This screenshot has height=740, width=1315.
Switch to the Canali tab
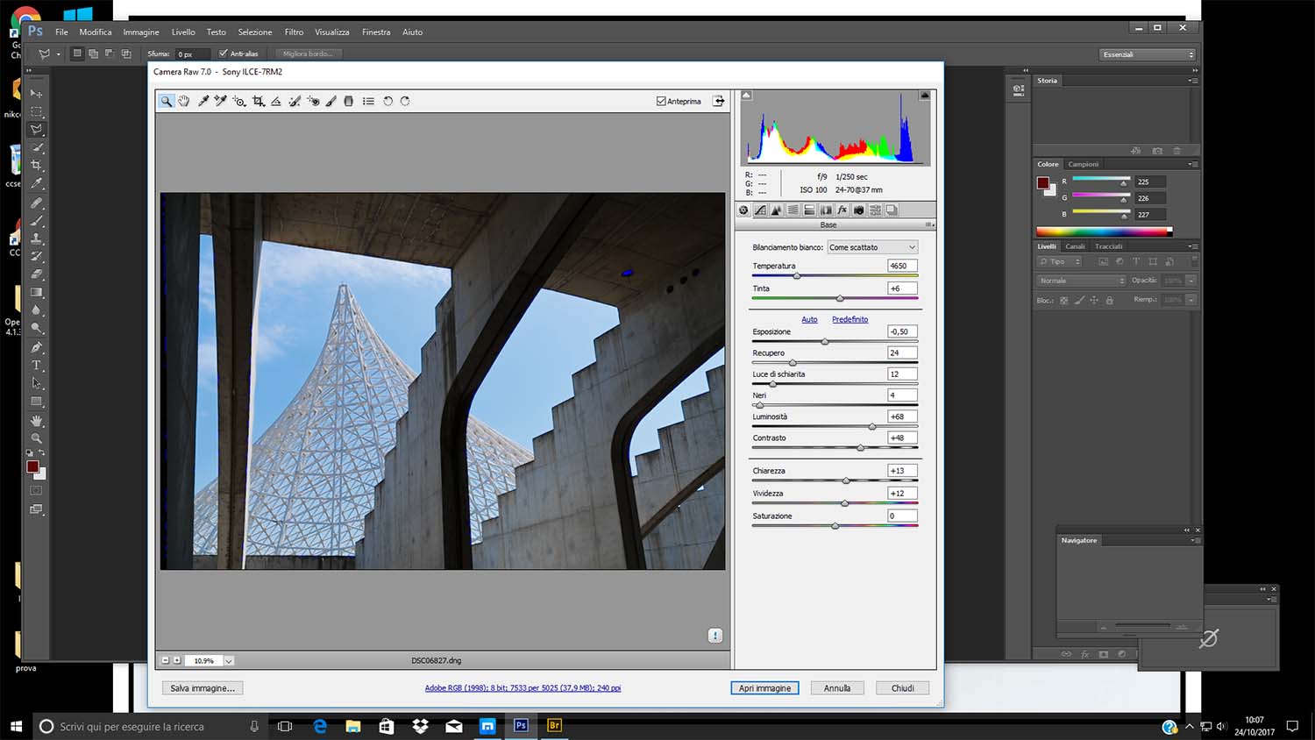(1076, 246)
